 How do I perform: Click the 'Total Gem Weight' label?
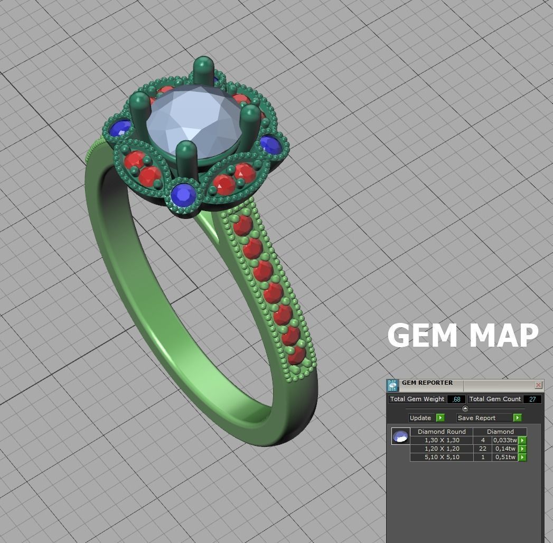point(417,399)
